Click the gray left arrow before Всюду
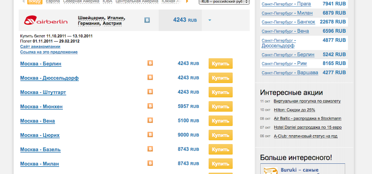This screenshot has height=174, width=372. 23,1
